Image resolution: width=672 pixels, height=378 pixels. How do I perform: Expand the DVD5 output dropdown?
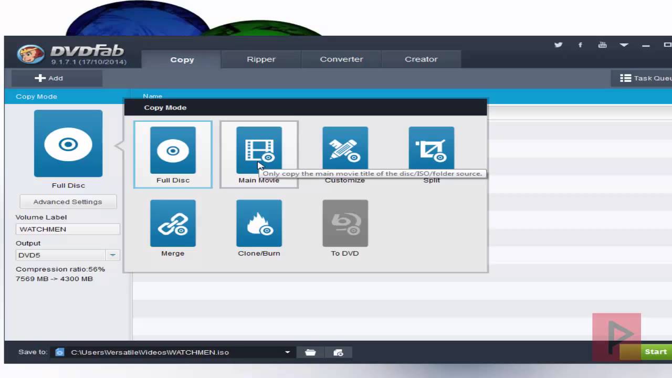[x=112, y=255]
